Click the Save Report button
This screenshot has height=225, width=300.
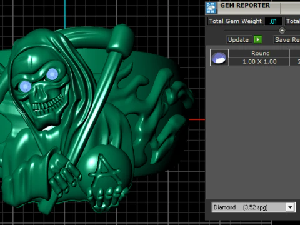point(287,39)
